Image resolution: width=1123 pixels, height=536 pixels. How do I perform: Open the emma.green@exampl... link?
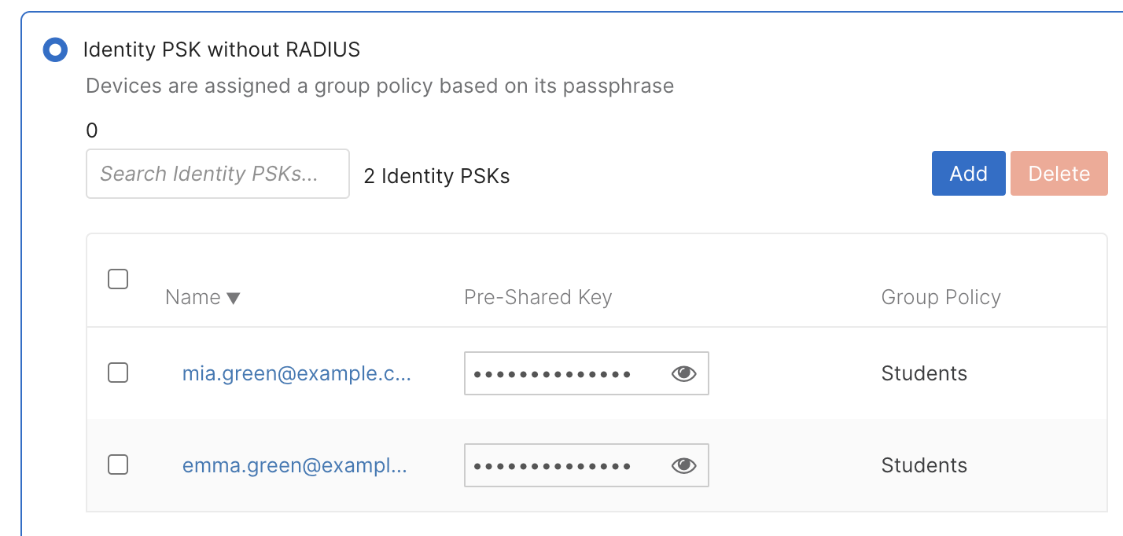296,465
